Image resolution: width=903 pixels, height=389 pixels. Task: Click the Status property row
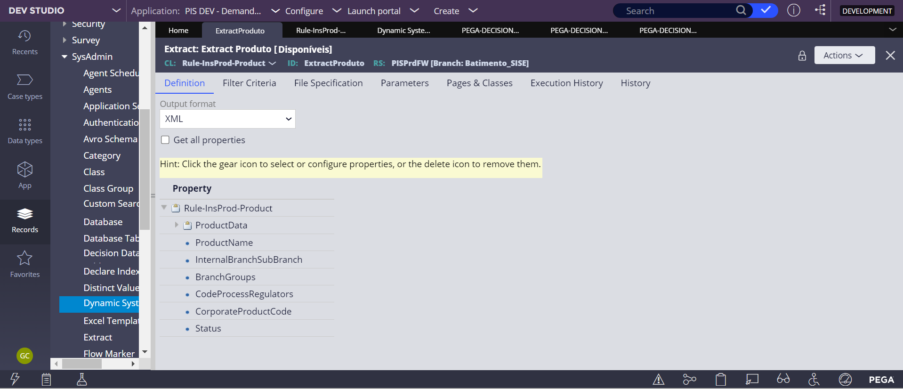tap(247, 328)
